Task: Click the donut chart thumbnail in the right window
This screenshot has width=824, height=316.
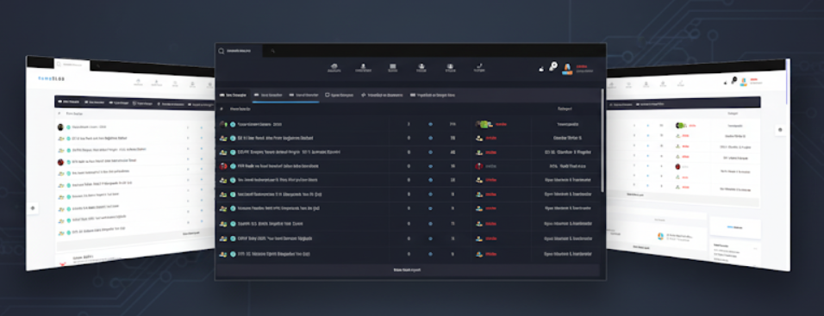Action: pos(661,236)
